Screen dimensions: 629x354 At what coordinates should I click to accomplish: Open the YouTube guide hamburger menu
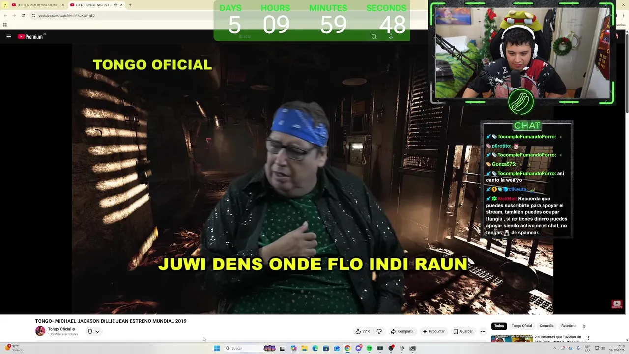pos(8,36)
